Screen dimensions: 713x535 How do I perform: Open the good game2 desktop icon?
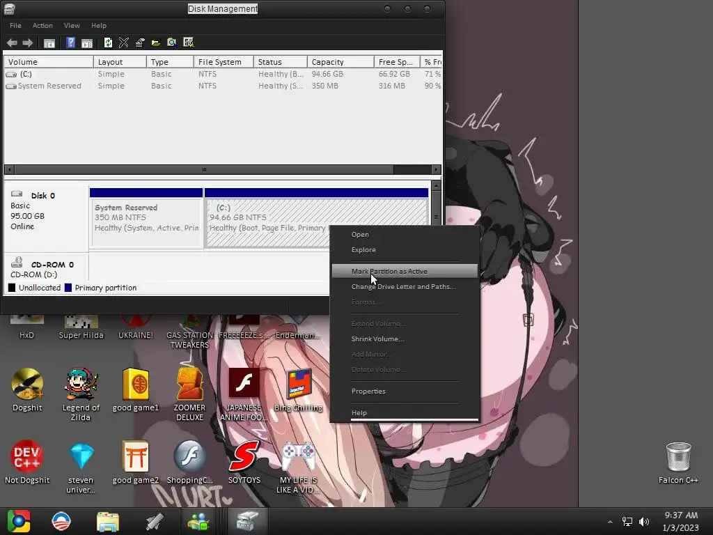click(x=136, y=463)
